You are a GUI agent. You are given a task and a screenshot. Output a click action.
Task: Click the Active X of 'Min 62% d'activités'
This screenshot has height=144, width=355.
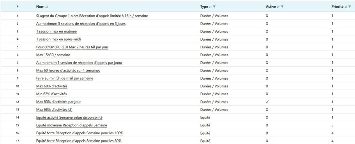[x=267, y=94]
